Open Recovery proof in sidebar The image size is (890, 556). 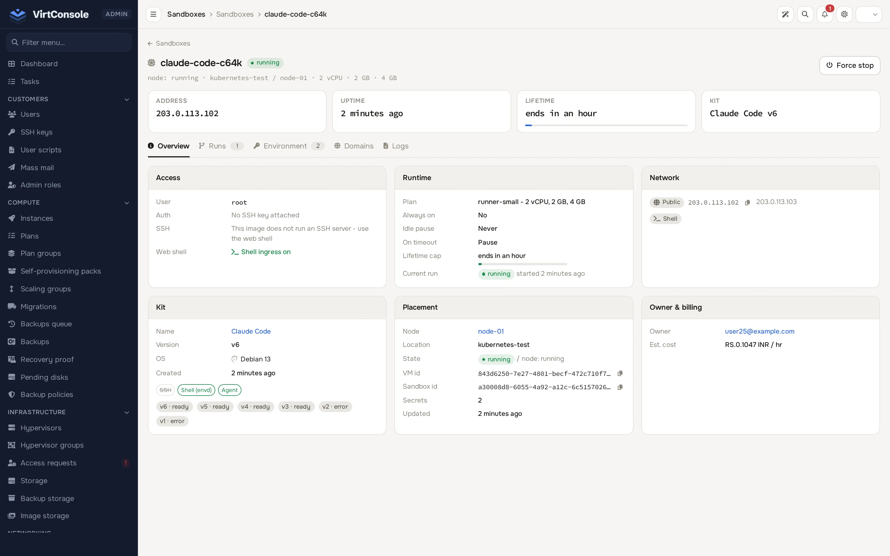[69, 359]
